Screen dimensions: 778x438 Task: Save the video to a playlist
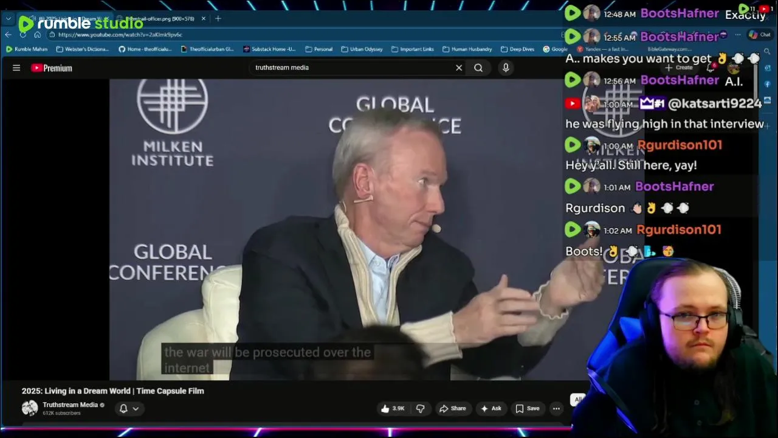[x=528, y=408]
